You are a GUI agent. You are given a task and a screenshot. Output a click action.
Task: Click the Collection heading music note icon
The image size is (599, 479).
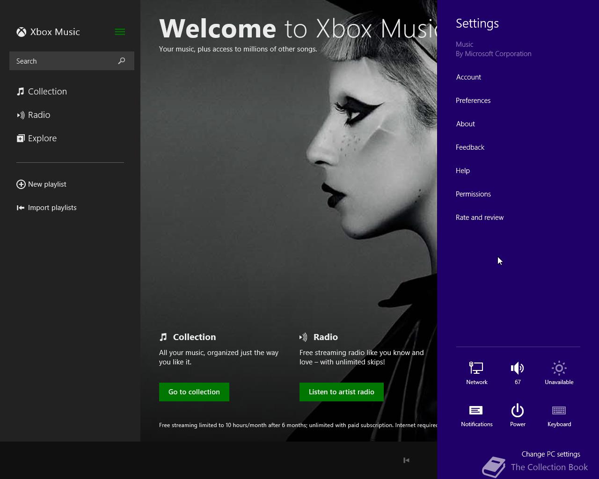point(163,337)
